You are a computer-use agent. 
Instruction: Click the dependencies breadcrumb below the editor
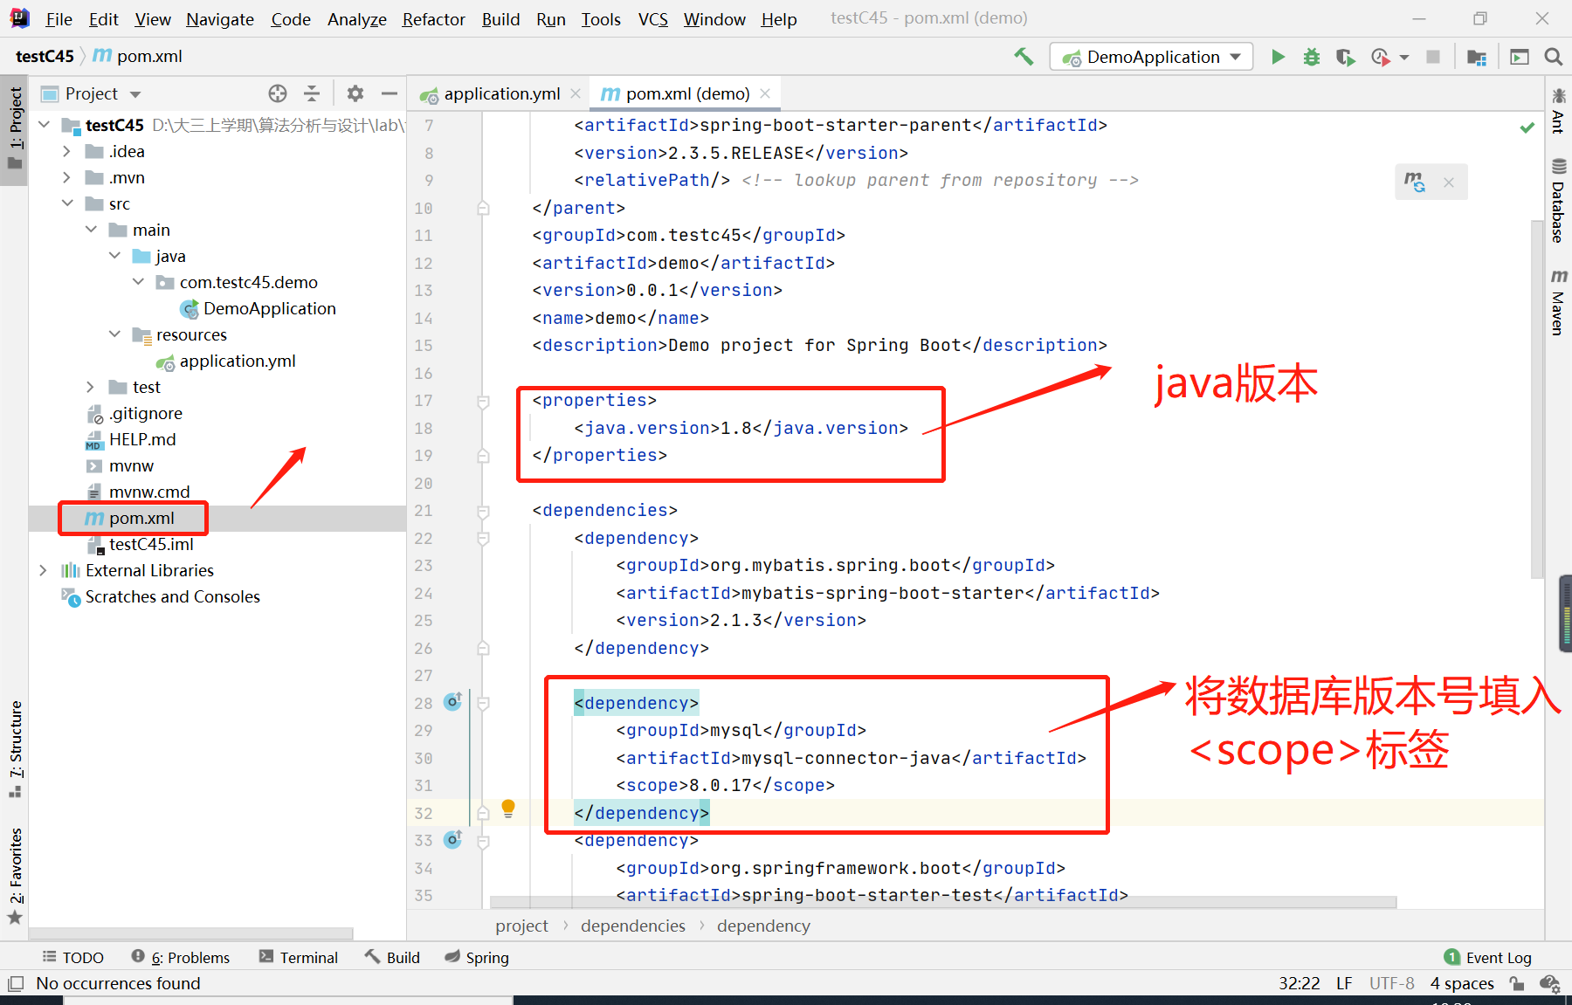[632, 926]
